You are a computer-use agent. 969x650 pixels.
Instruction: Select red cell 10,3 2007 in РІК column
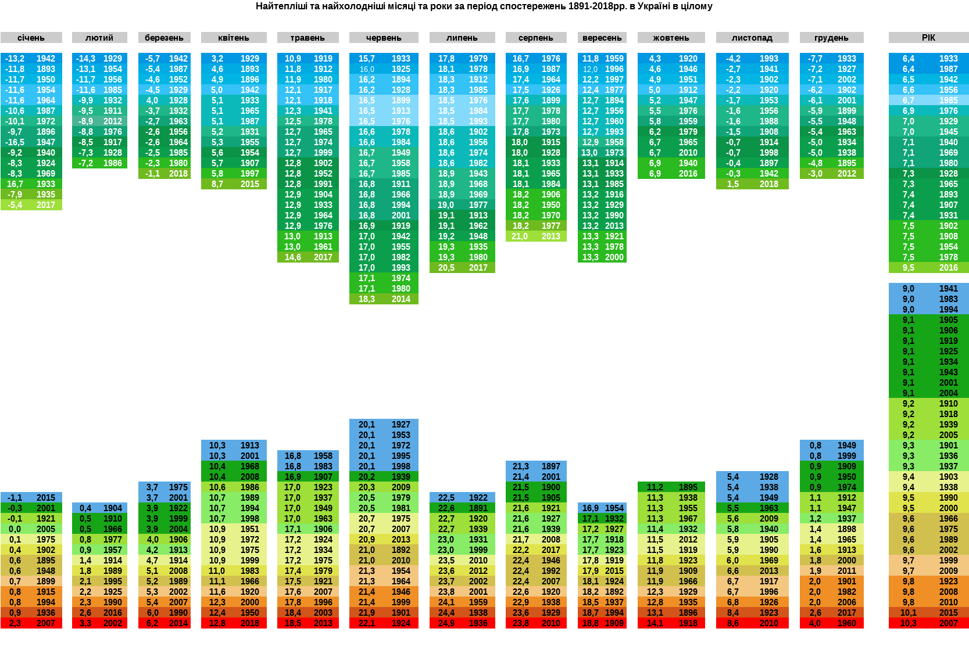pos(928,623)
